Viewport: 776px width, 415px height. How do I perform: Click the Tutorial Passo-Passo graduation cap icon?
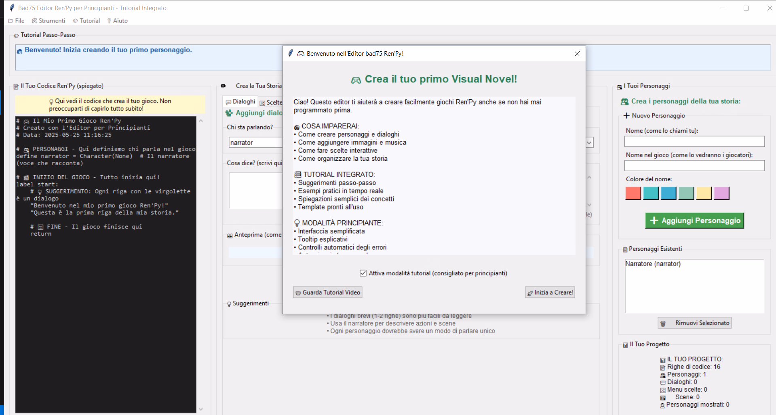tap(16, 36)
